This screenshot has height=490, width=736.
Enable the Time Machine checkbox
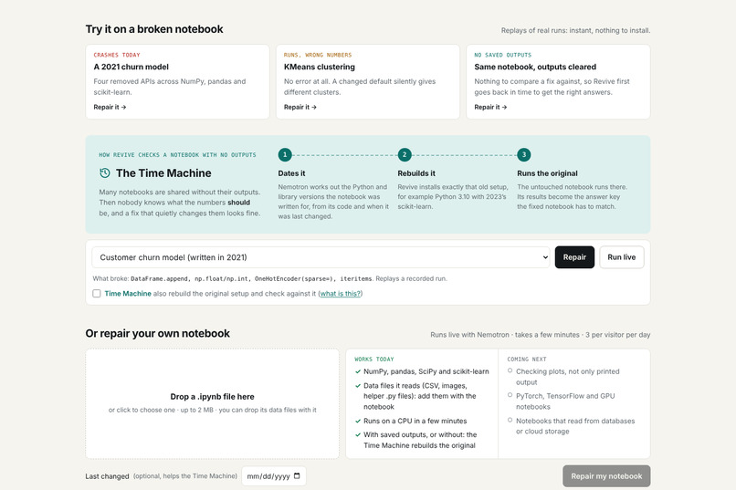97,294
